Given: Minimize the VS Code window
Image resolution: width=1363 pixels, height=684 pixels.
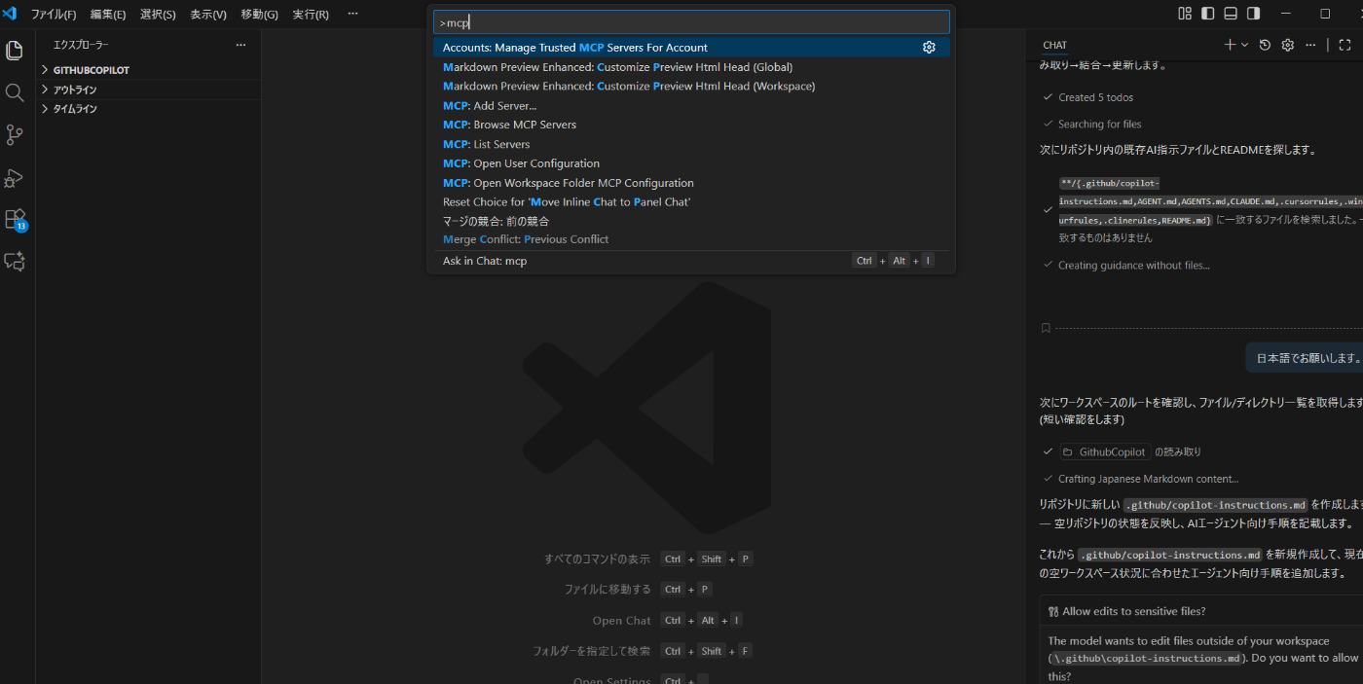Looking at the screenshot, I should (x=1286, y=14).
